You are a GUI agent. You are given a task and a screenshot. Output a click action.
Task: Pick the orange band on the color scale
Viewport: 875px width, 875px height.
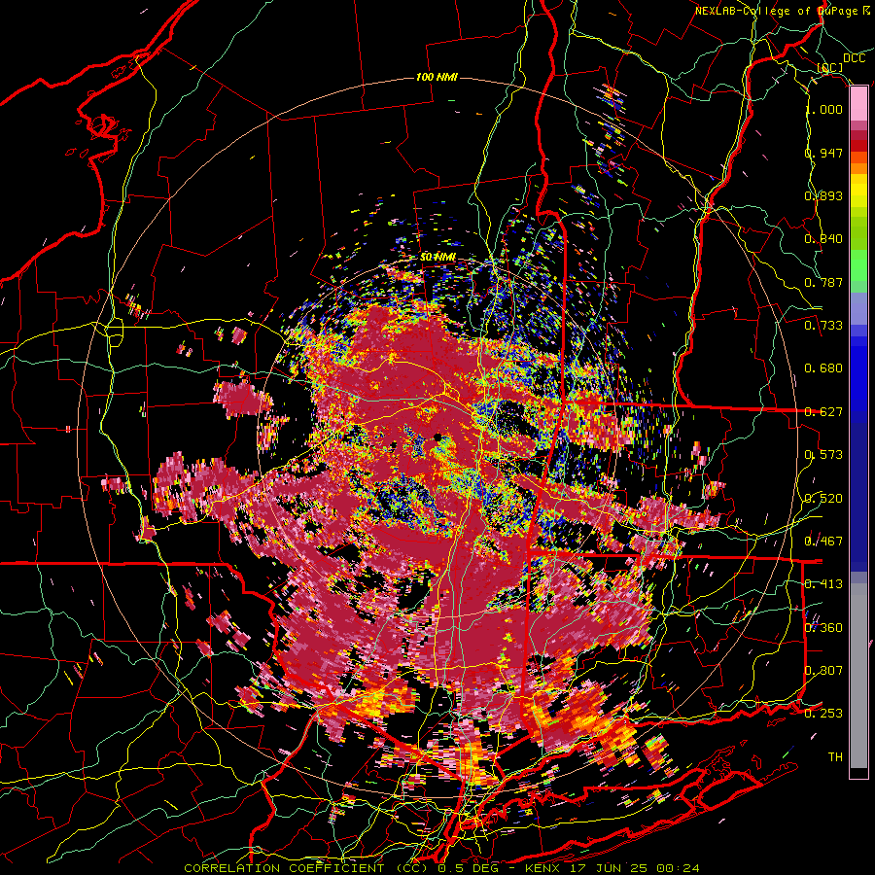858,168
